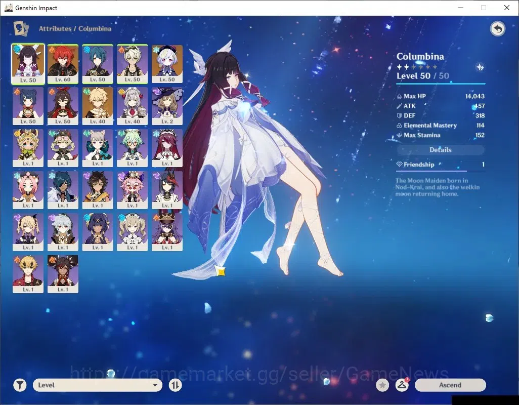Open the character archive cards icon
519x405 pixels.
[x=21, y=28]
